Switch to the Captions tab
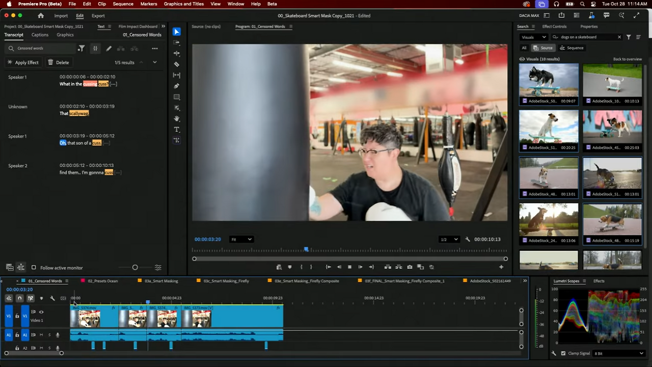 pyautogui.click(x=40, y=35)
